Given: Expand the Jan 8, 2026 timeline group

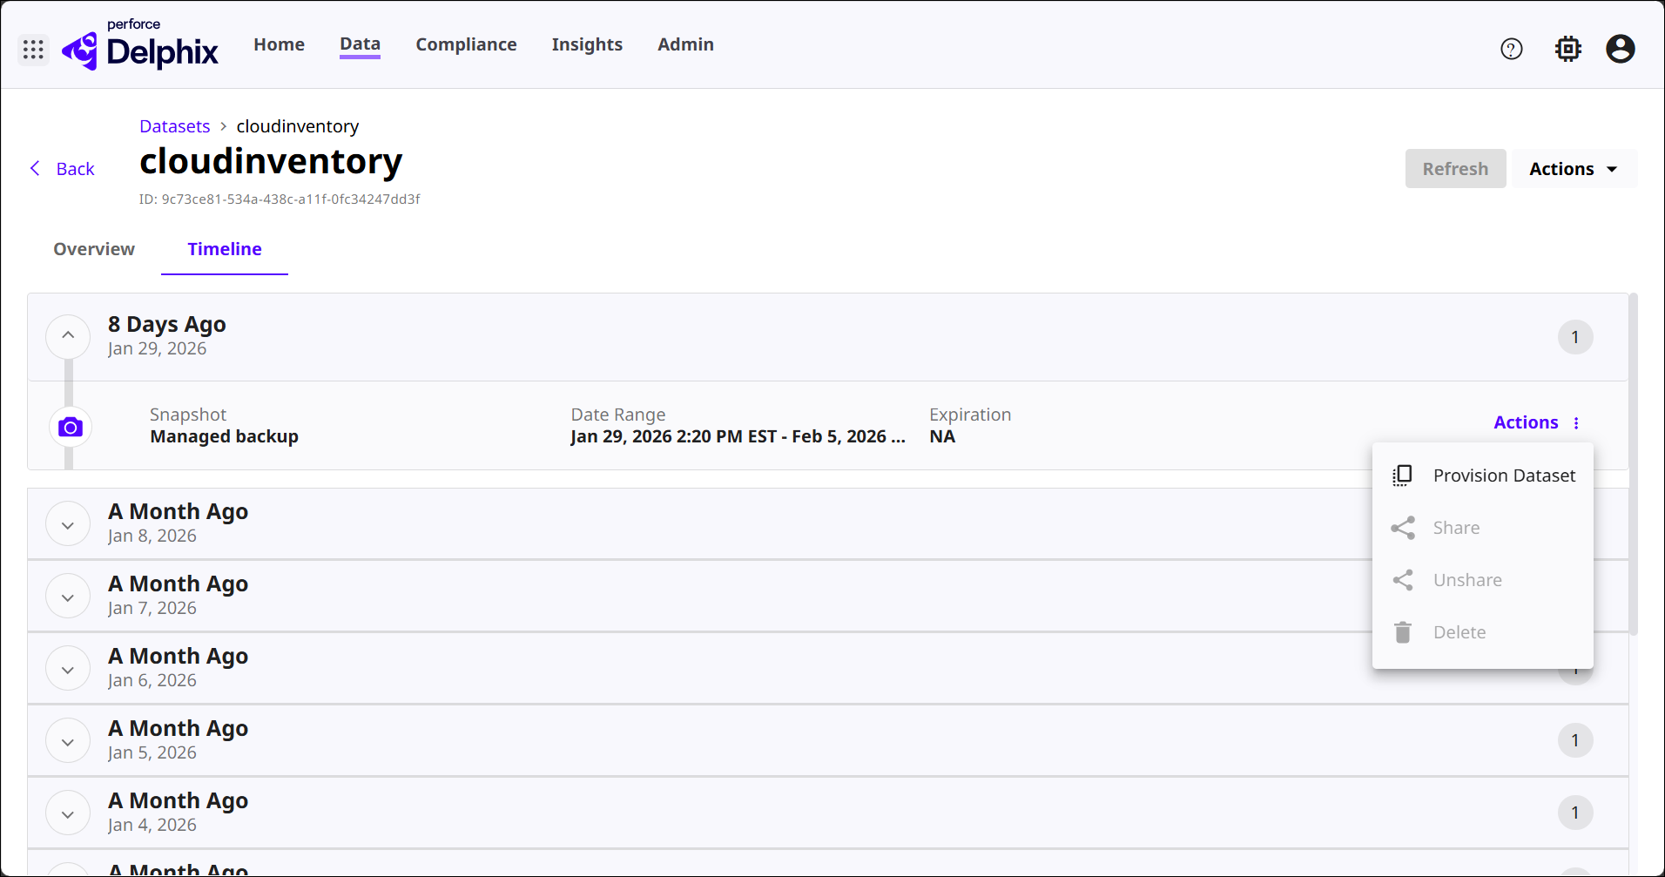Looking at the screenshot, I should pos(68,524).
